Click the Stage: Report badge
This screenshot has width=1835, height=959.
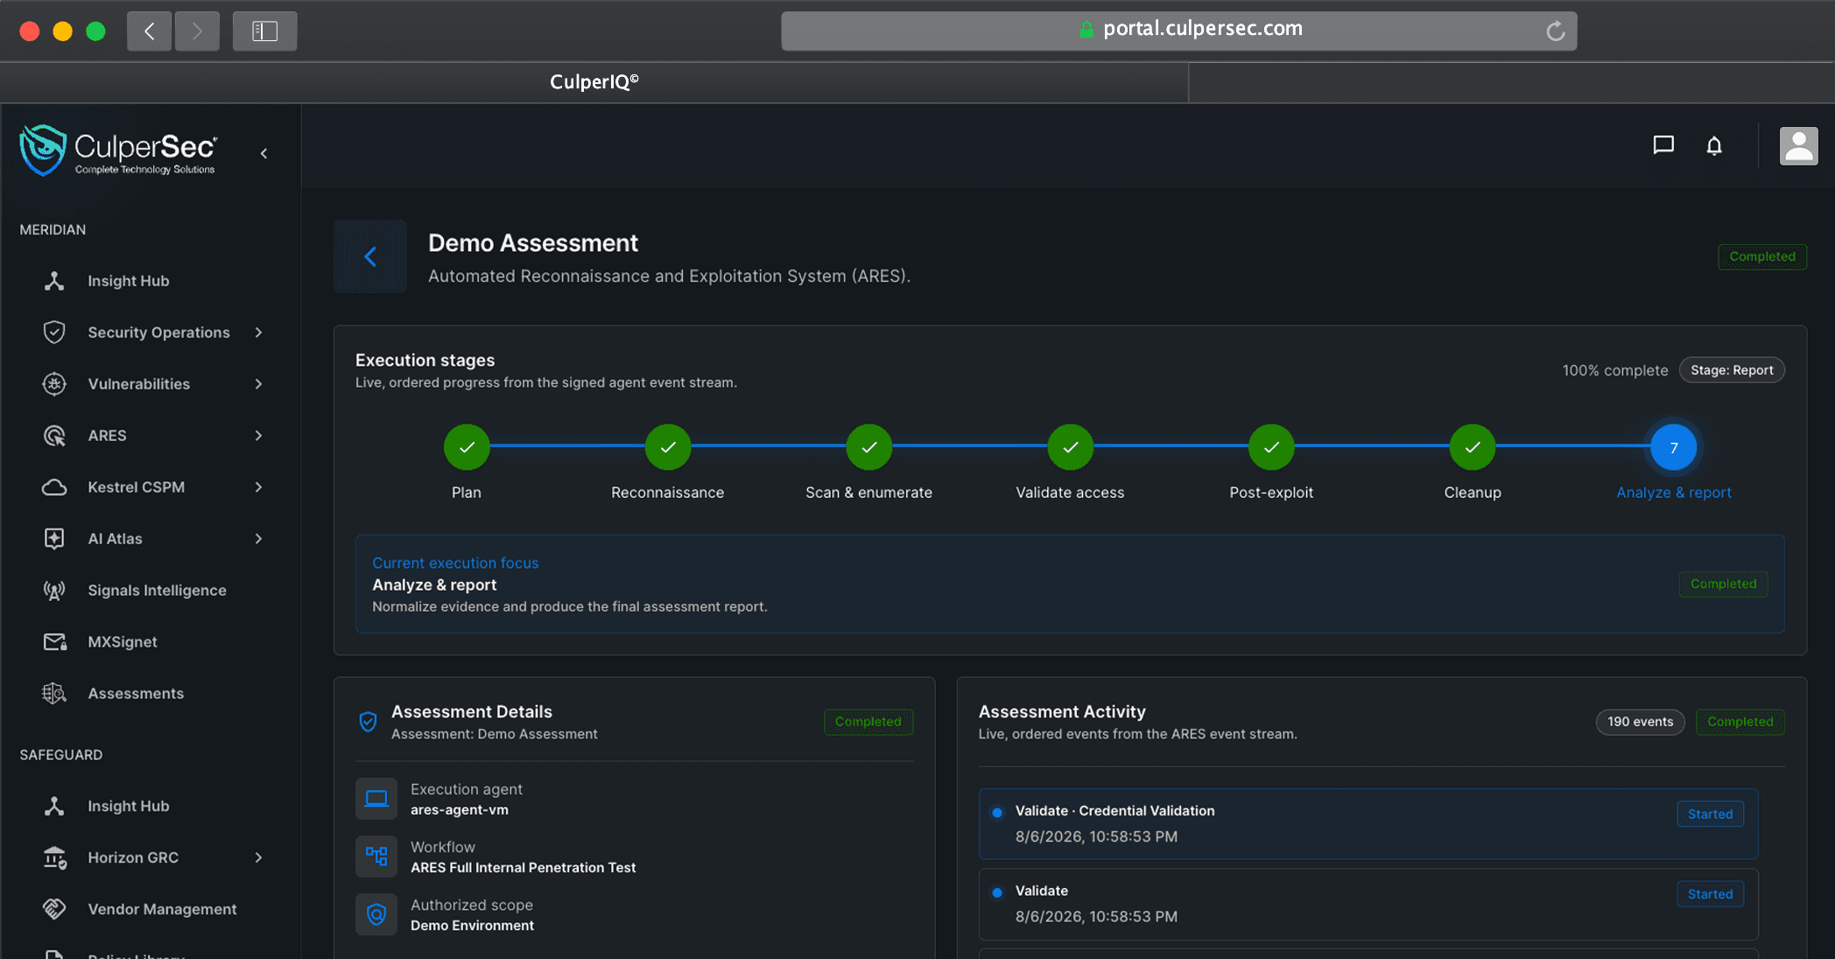(x=1732, y=370)
